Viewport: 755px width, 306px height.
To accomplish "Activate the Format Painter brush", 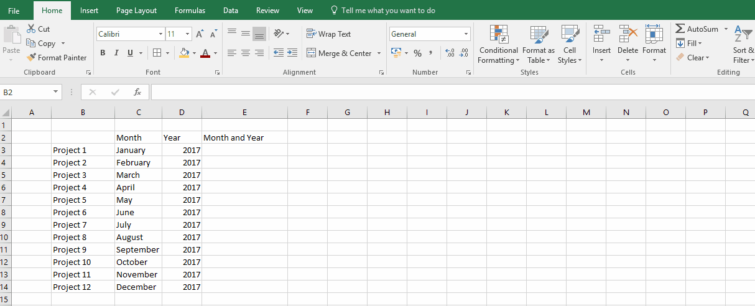I will click(x=31, y=58).
